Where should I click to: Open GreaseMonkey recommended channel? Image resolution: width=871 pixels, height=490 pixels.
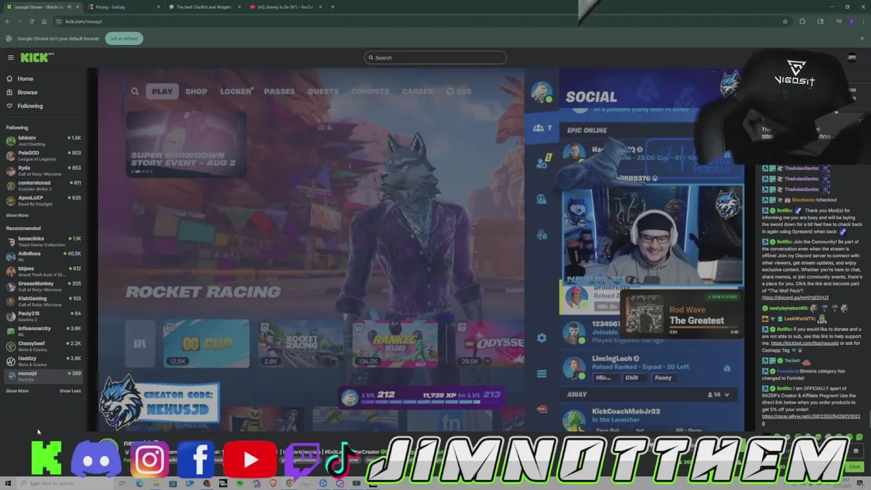(x=44, y=287)
